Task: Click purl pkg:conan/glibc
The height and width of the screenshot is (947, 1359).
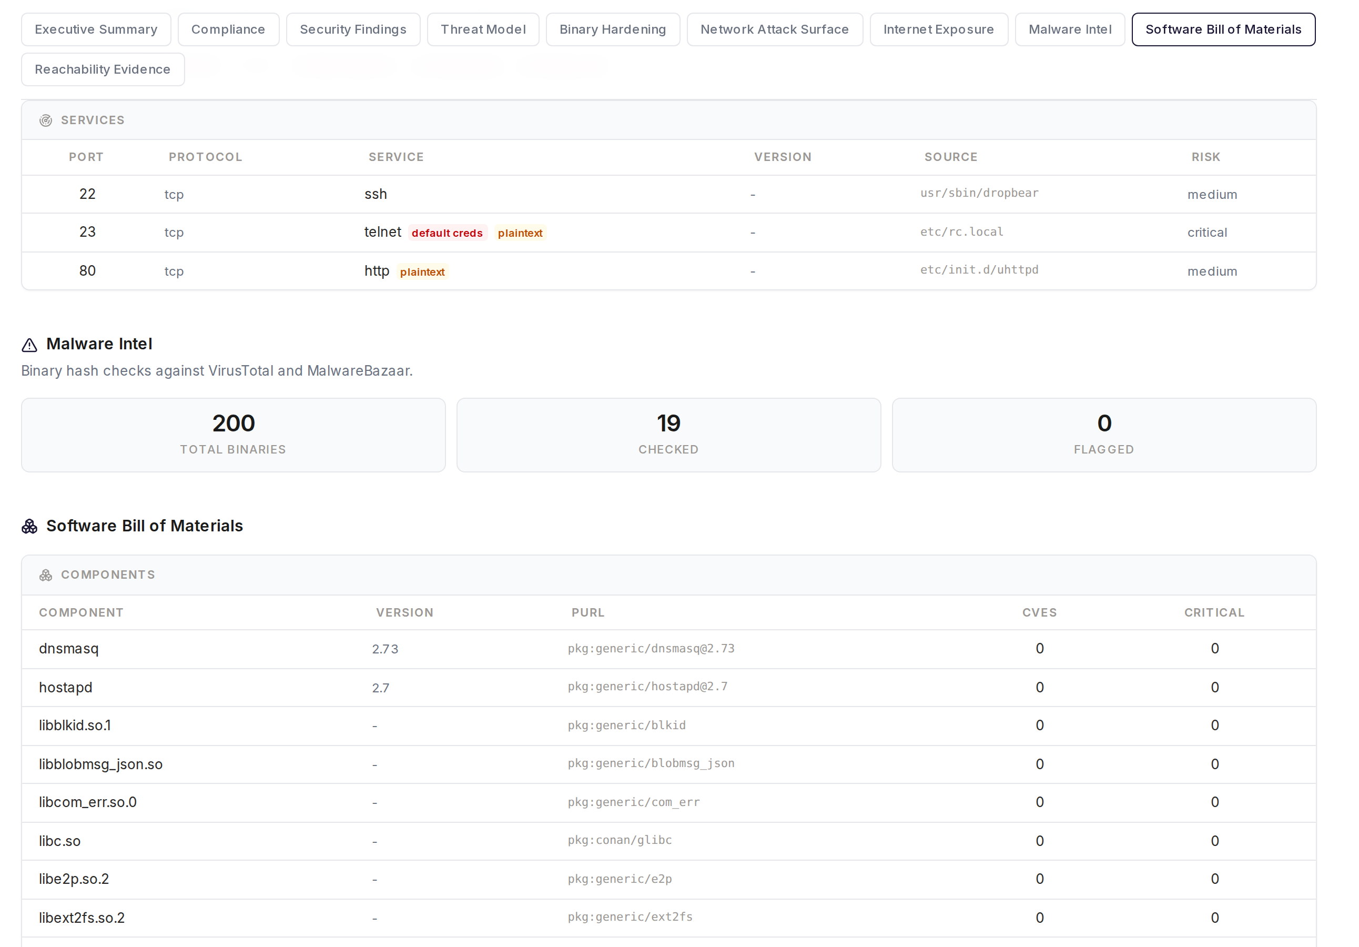Action: coord(620,840)
